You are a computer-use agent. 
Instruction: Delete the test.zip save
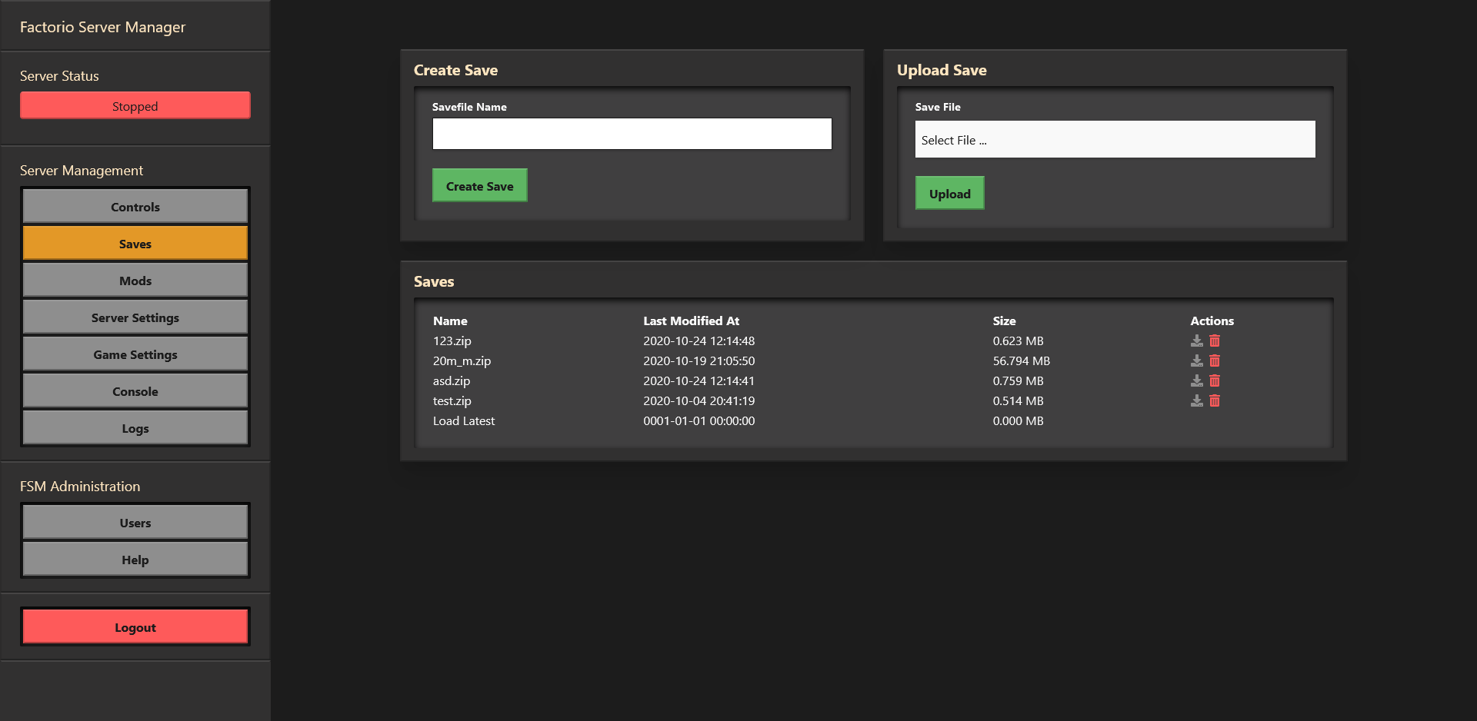(x=1215, y=400)
